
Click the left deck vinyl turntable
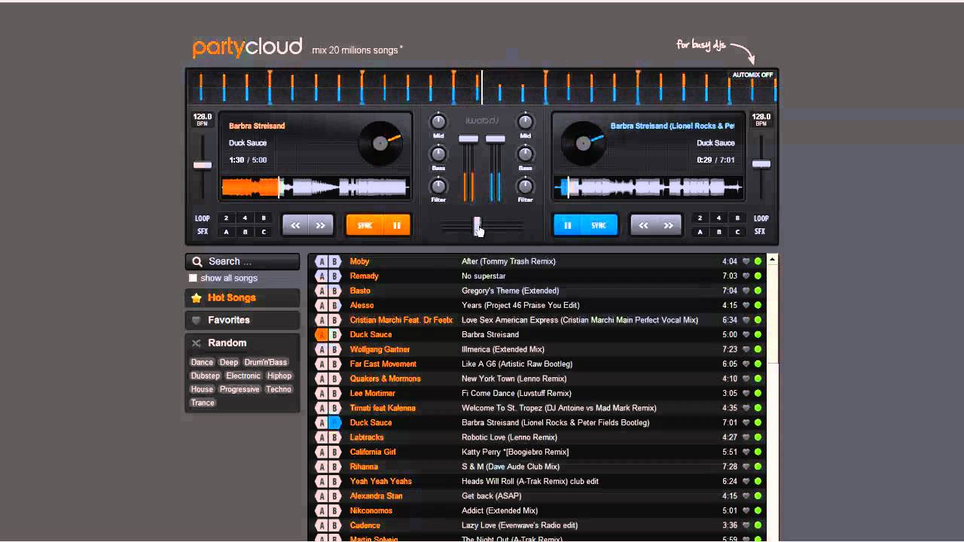coord(381,142)
